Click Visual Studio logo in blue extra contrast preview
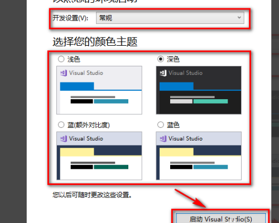 click(64, 138)
